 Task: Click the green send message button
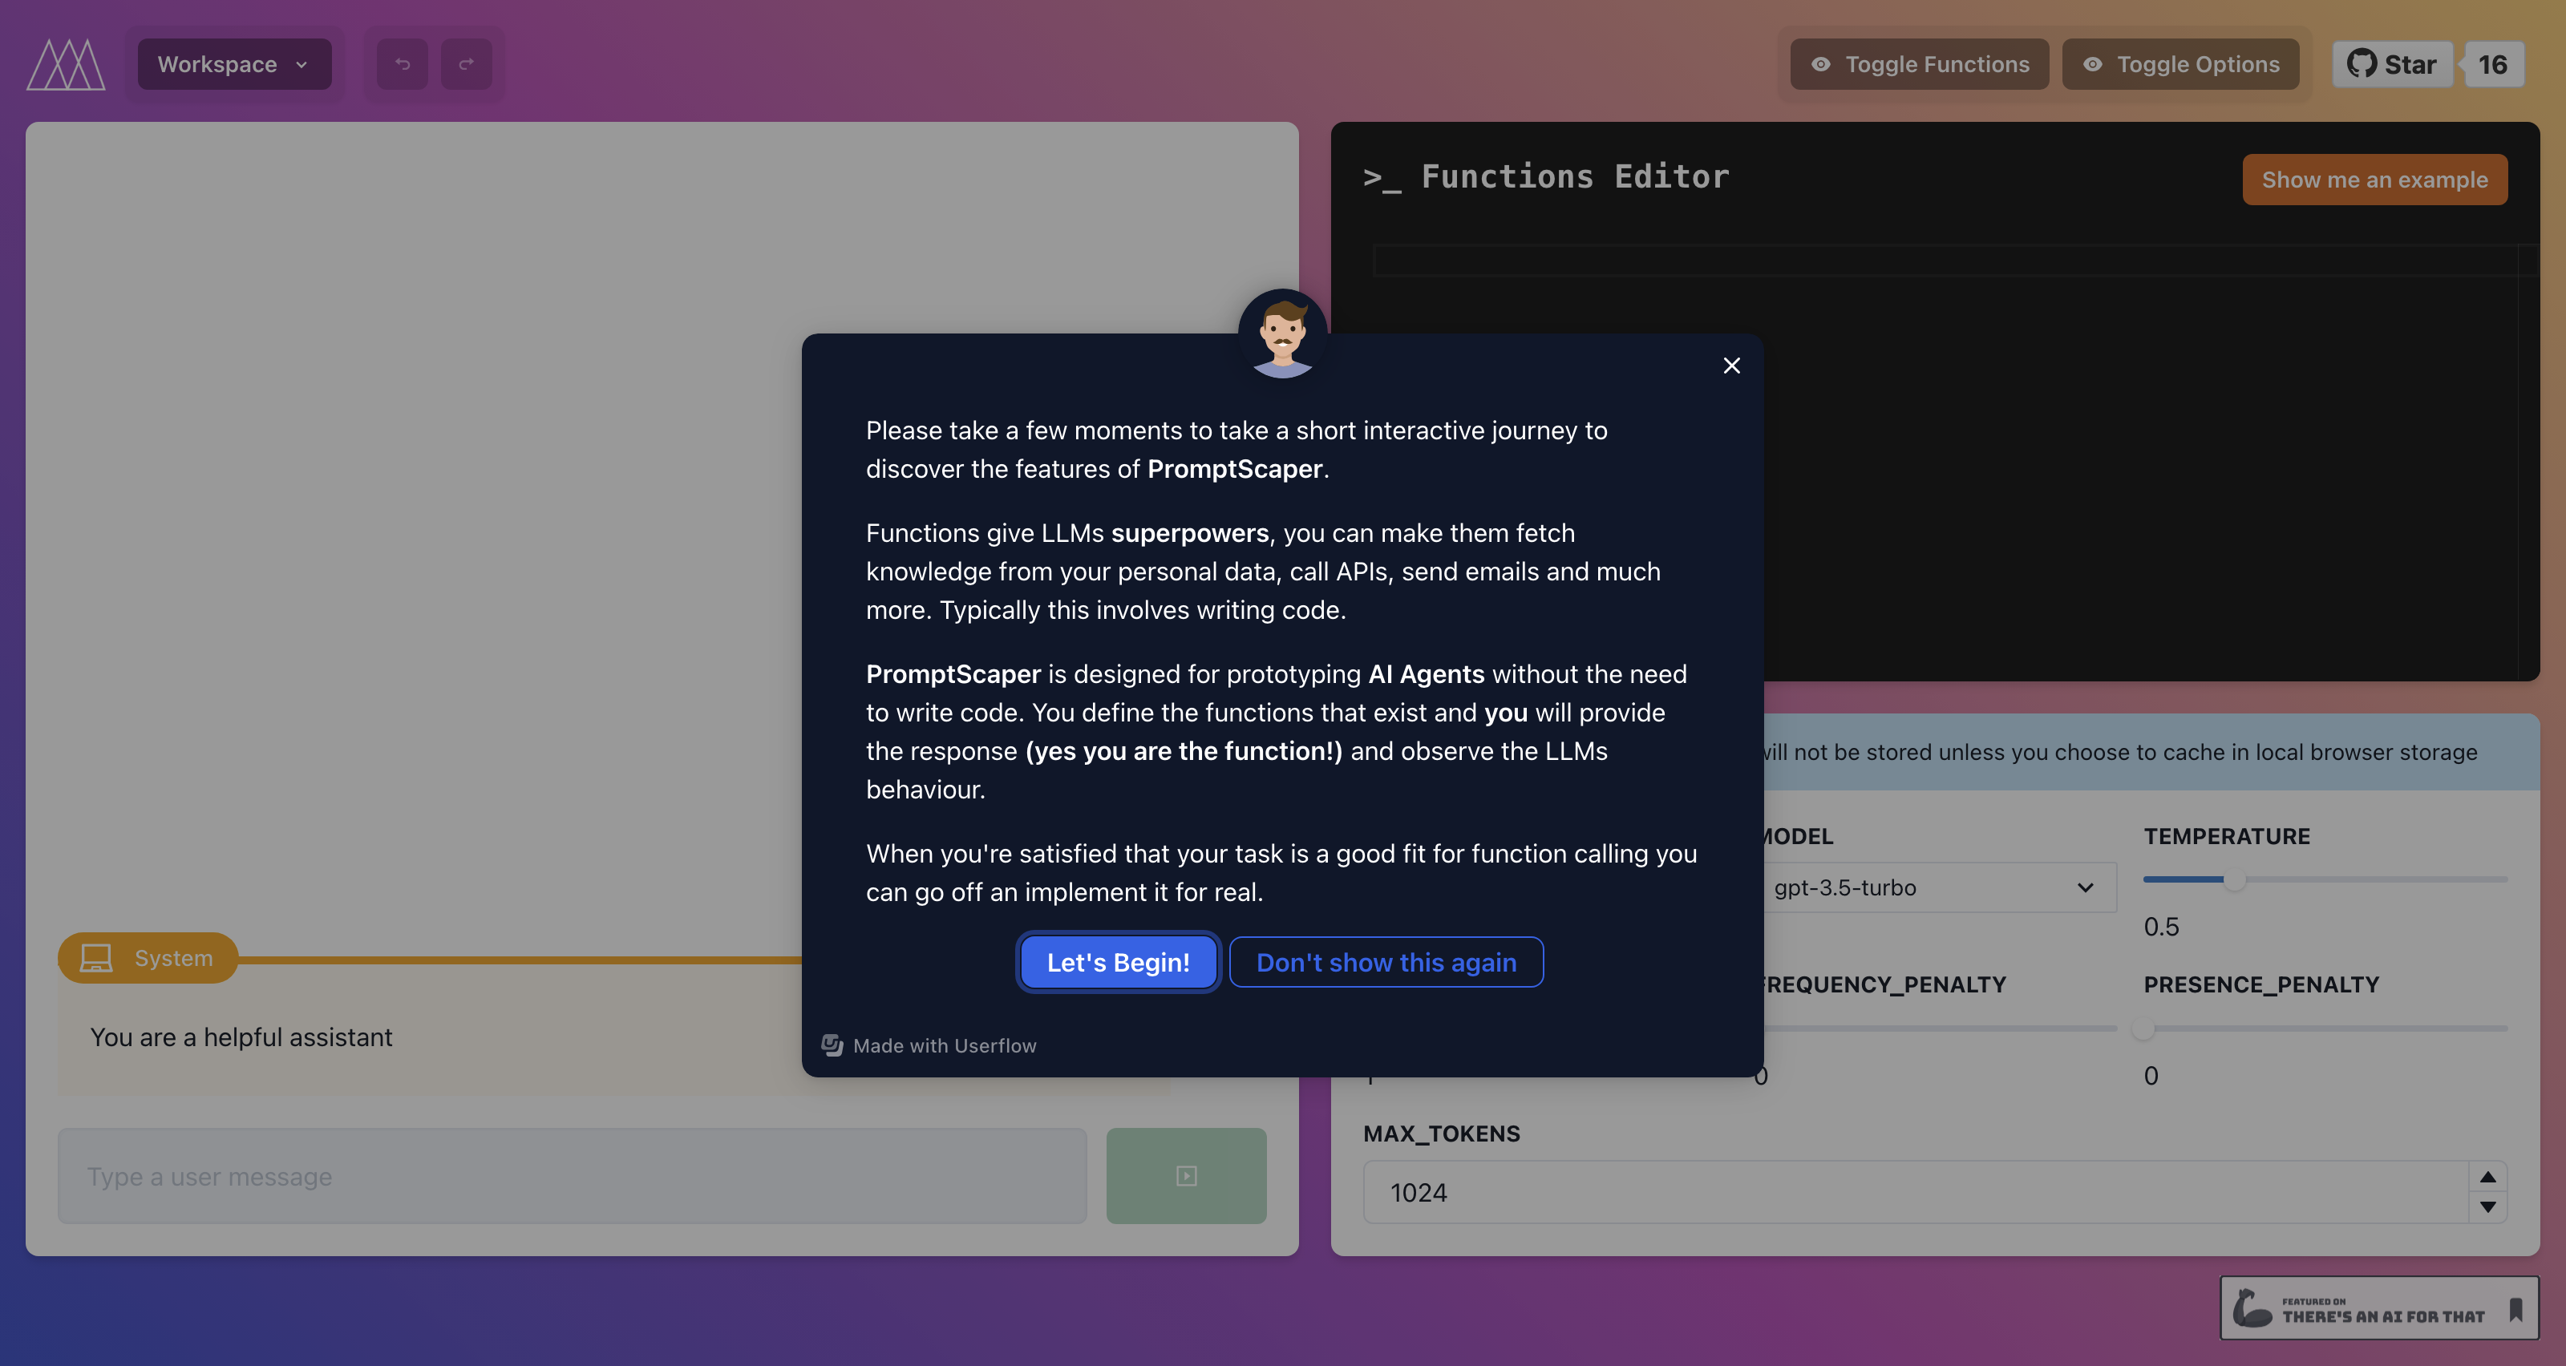pos(1185,1176)
